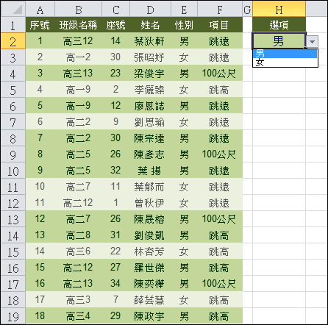Select the cell with name 葉郁而
This screenshot has height=325, width=328.
150,187
